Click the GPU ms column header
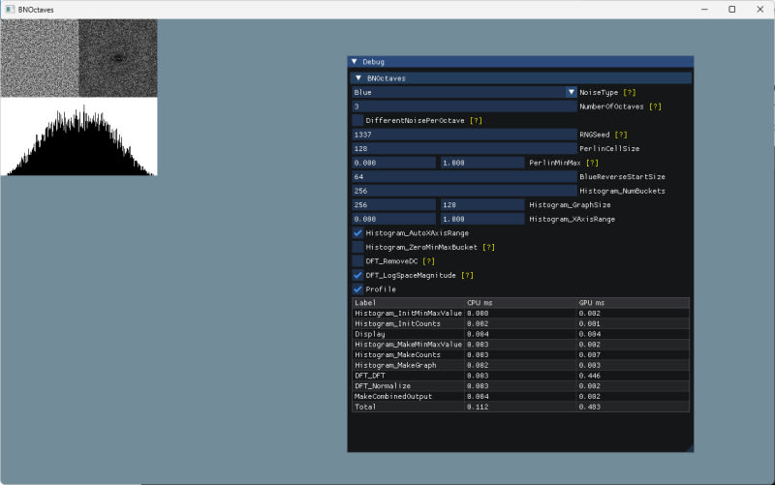 click(592, 303)
